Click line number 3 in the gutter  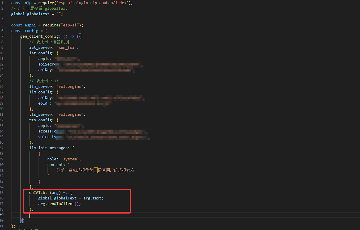pos(2,14)
